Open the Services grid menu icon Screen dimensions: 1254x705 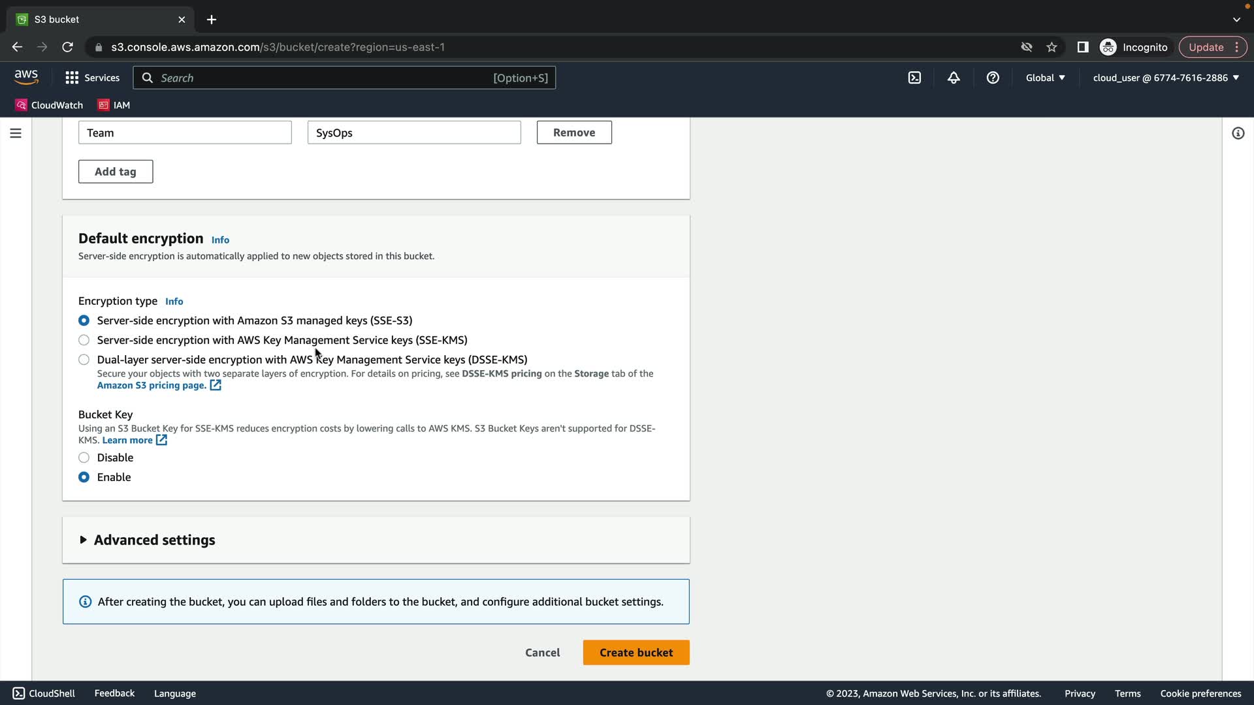pyautogui.click(x=72, y=78)
